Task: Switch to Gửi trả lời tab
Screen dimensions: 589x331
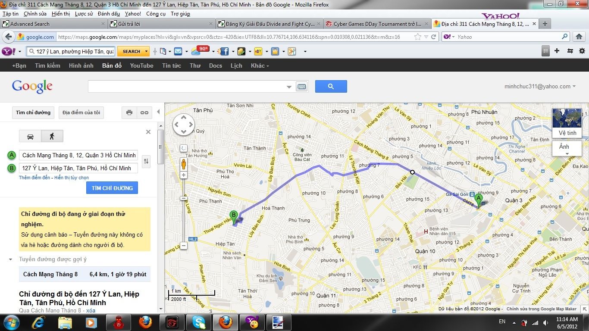Action: [x=161, y=24]
